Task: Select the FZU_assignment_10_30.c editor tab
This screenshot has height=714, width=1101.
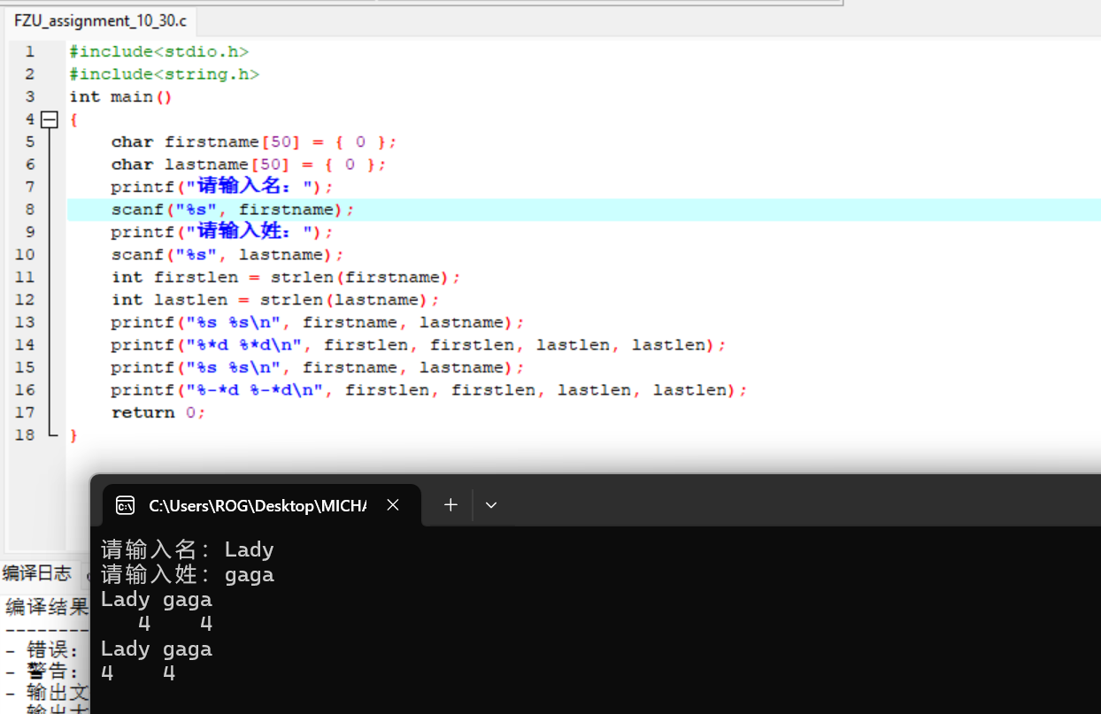Action: (100, 20)
